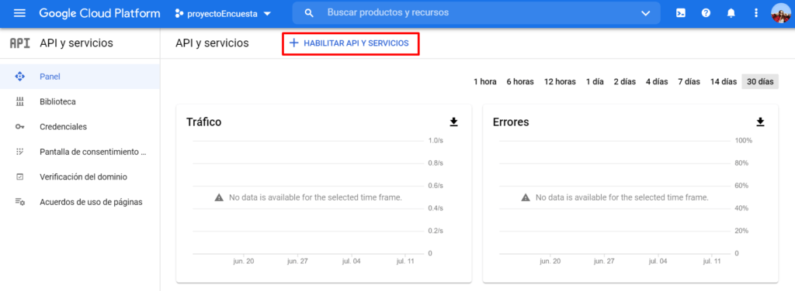Viewport: 795px width, 291px height.
Task: Click the search magnifier icon
Action: (x=309, y=13)
